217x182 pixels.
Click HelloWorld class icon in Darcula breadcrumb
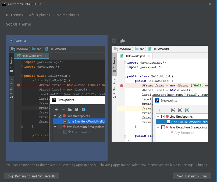pos(47,49)
